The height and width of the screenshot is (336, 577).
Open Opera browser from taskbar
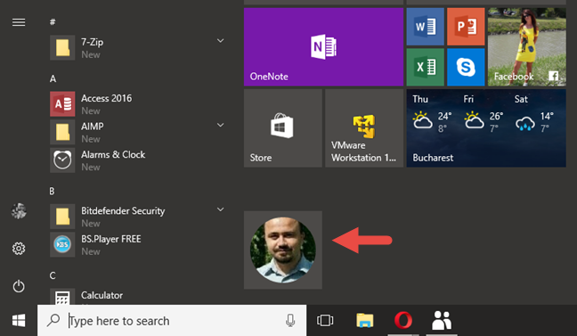(x=403, y=320)
